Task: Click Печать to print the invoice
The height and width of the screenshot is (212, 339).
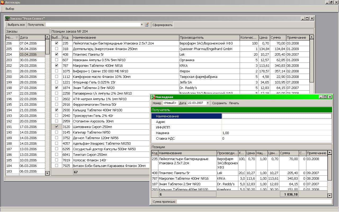Action: [234, 103]
